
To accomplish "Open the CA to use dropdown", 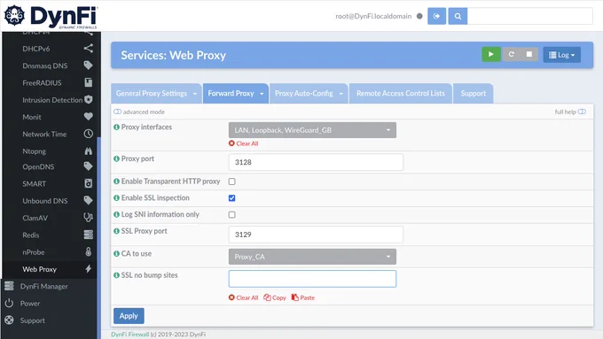I will (x=312, y=257).
